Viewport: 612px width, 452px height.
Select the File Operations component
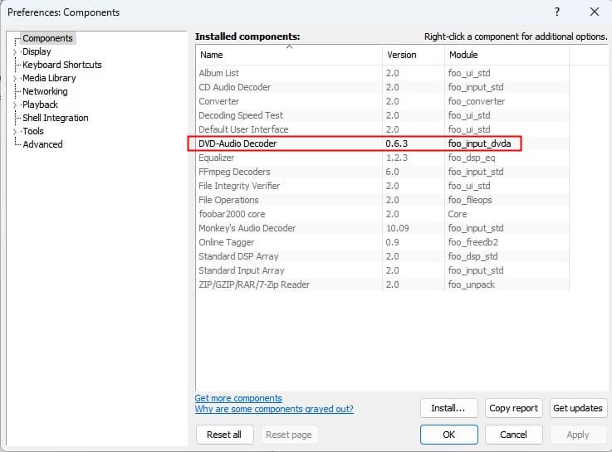tap(383, 200)
